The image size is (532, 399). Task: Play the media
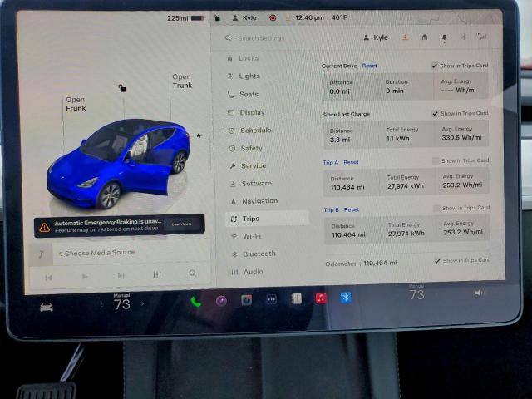coord(85,277)
